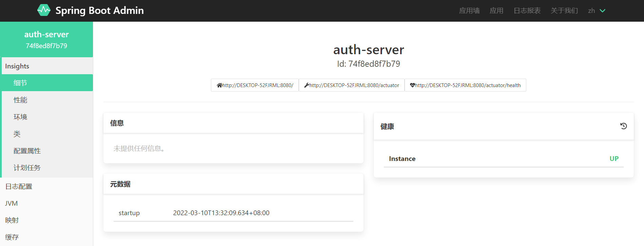Open 日志报表 in the top navigation
Image resolution: width=644 pixels, height=246 pixels.
pyautogui.click(x=527, y=11)
